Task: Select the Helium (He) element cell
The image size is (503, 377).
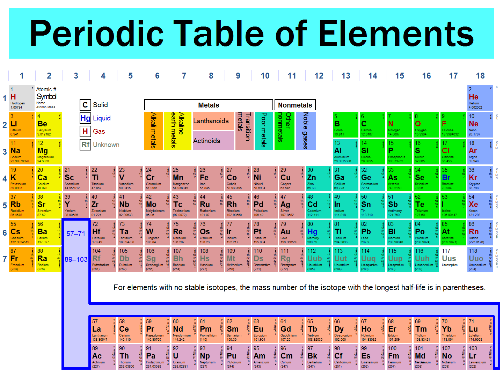Action: 480,98
